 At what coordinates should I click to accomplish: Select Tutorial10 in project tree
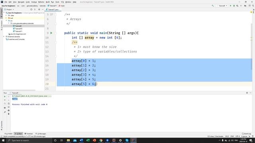[19, 29]
